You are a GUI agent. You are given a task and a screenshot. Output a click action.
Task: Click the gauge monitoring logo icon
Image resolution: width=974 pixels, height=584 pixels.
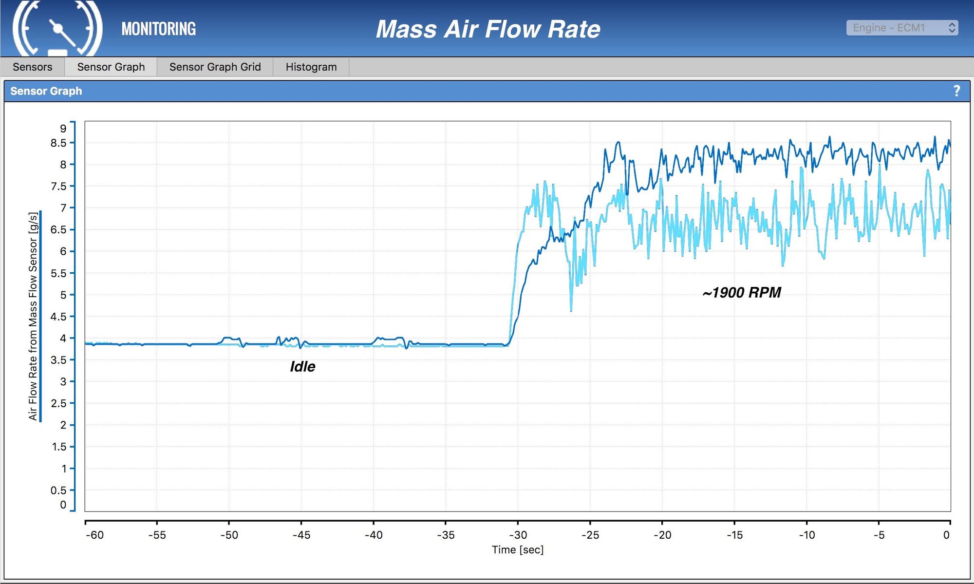(57, 29)
